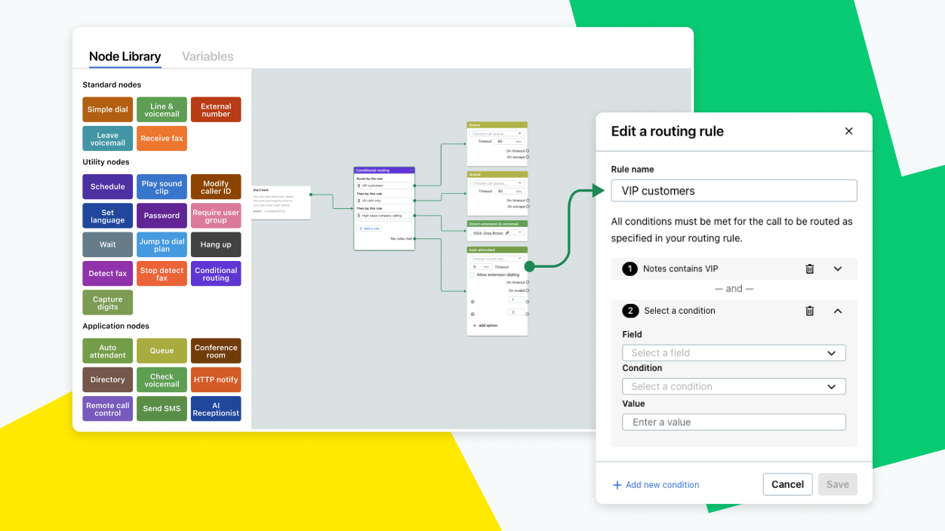This screenshot has width=945, height=531.
Task: Select the AI Receptionist node
Action: click(216, 408)
